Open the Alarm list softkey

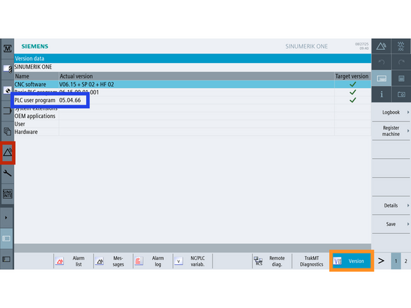tap(74, 261)
